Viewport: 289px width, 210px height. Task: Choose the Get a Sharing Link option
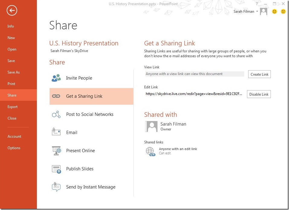click(91, 96)
